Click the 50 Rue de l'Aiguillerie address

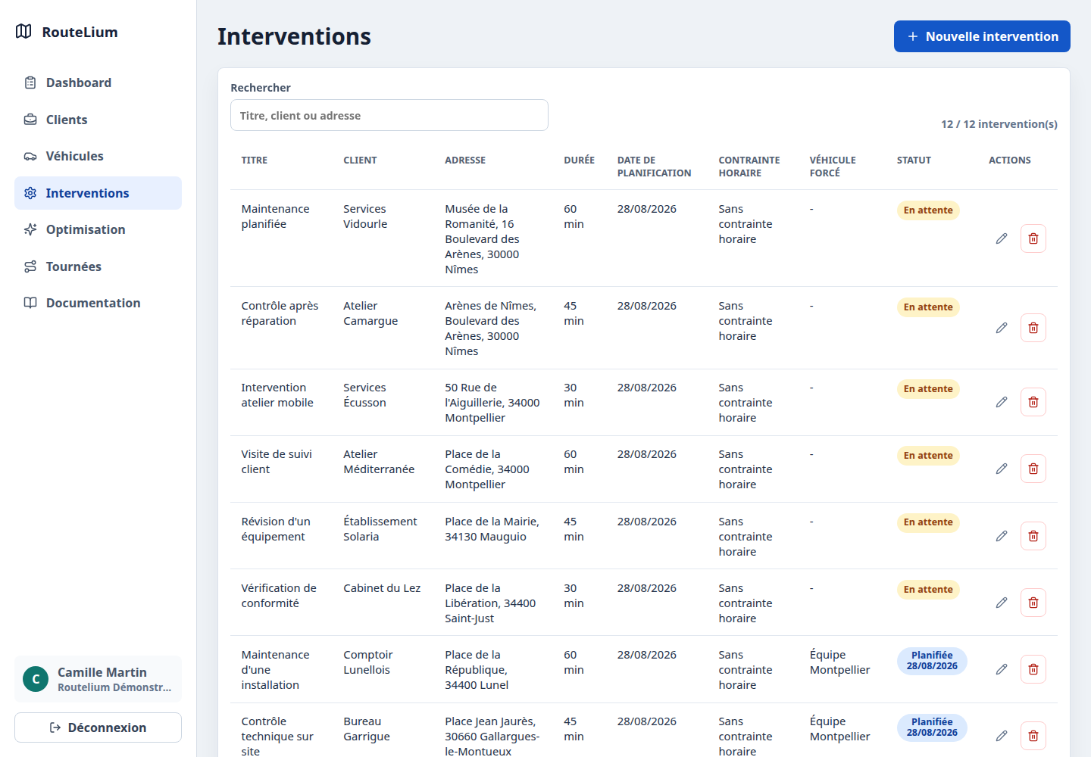click(492, 403)
